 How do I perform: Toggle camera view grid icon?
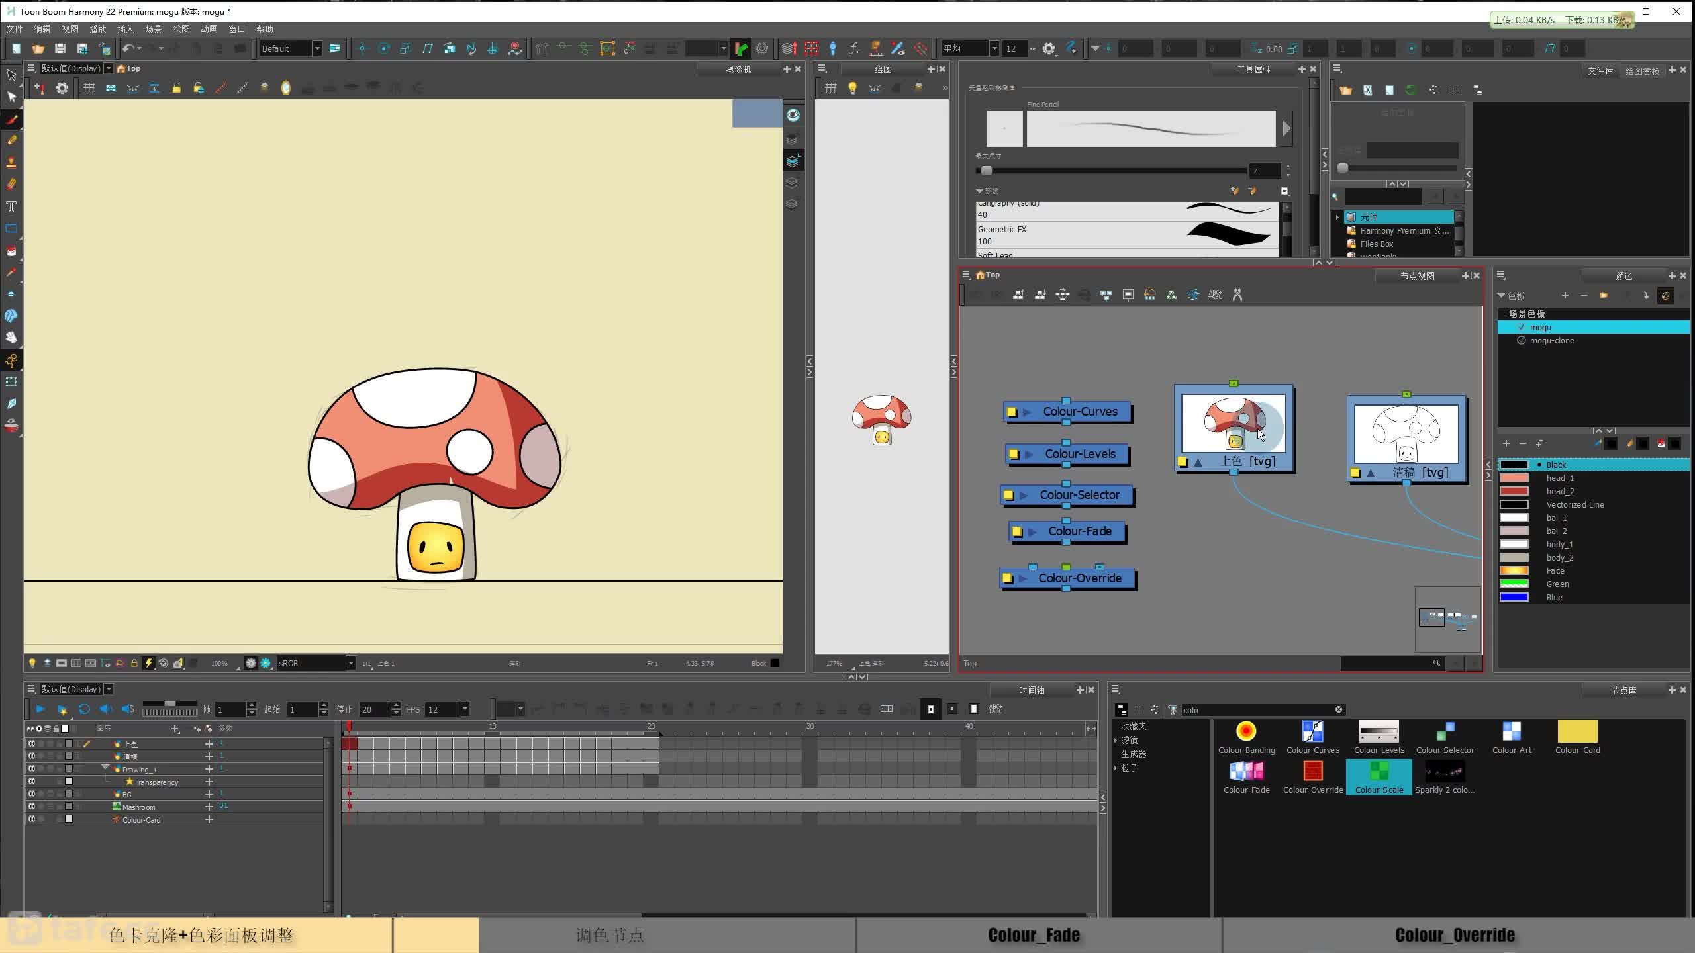tap(89, 88)
